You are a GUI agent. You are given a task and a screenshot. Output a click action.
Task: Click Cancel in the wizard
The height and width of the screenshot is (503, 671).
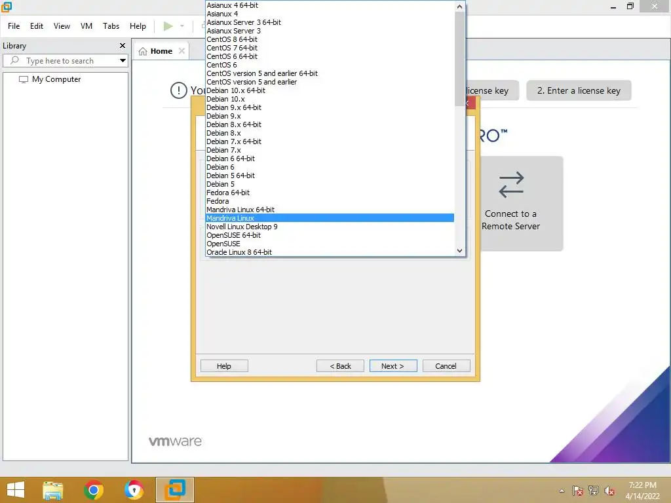[x=446, y=366]
